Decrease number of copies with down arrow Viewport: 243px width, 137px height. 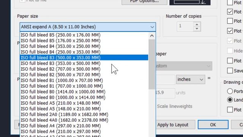tap(197, 29)
